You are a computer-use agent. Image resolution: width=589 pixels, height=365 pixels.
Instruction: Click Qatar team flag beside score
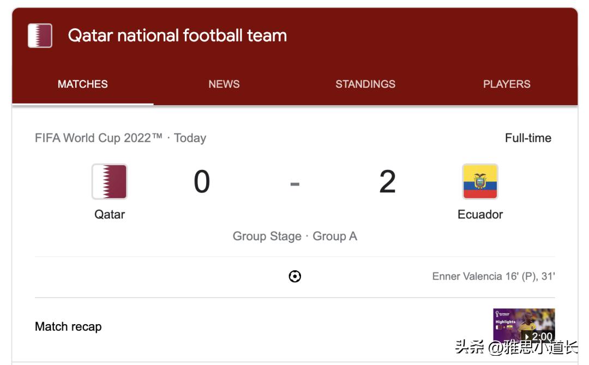click(110, 182)
